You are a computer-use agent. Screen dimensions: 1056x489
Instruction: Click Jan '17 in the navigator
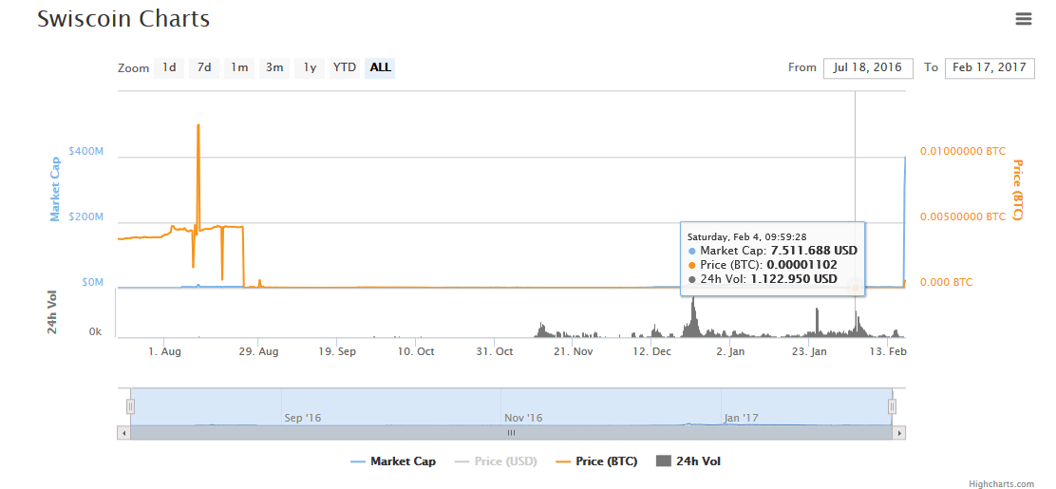point(741,418)
